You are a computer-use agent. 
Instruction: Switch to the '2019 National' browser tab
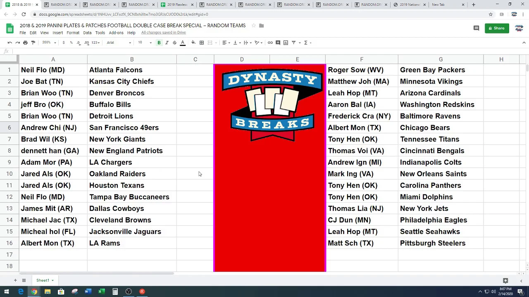pyautogui.click(x=409, y=5)
